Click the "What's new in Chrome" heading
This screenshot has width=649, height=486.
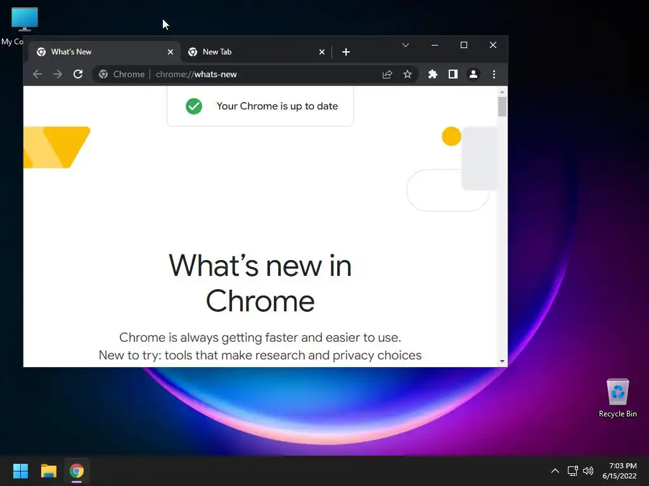[x=260, y=283]
